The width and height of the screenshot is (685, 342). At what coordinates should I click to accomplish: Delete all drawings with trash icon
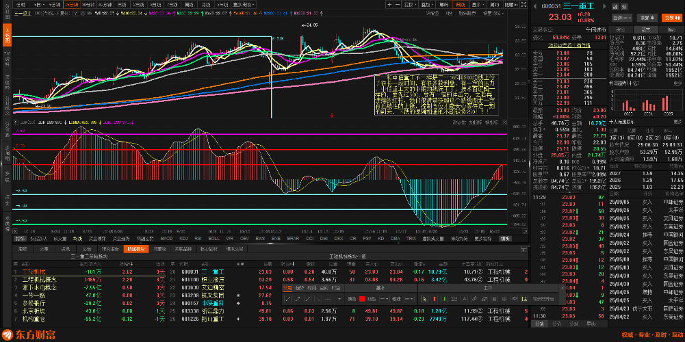pos(494,299)
